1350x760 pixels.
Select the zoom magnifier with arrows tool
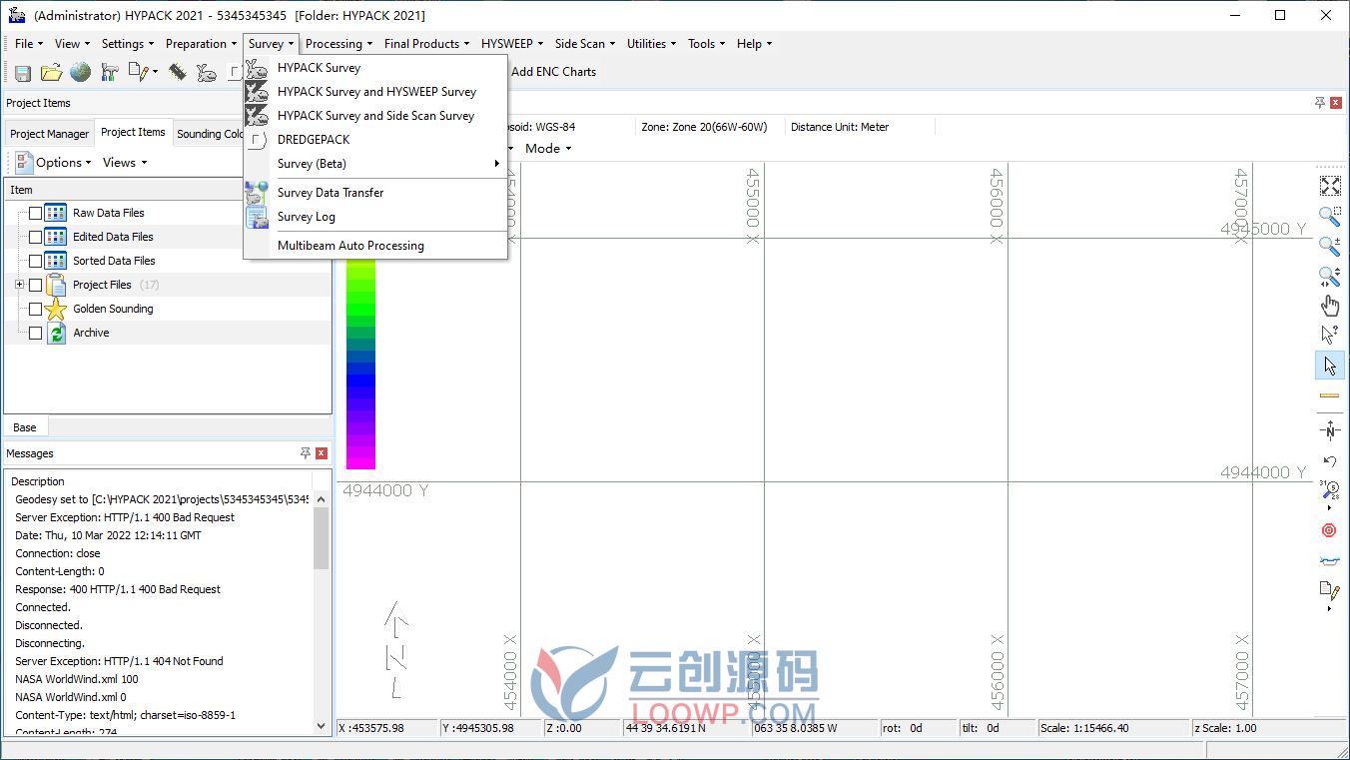tap(1330, 276)
